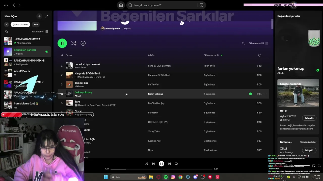
Task: Open Beğenilen Şarkılar in the library
Action: point(27,52)
